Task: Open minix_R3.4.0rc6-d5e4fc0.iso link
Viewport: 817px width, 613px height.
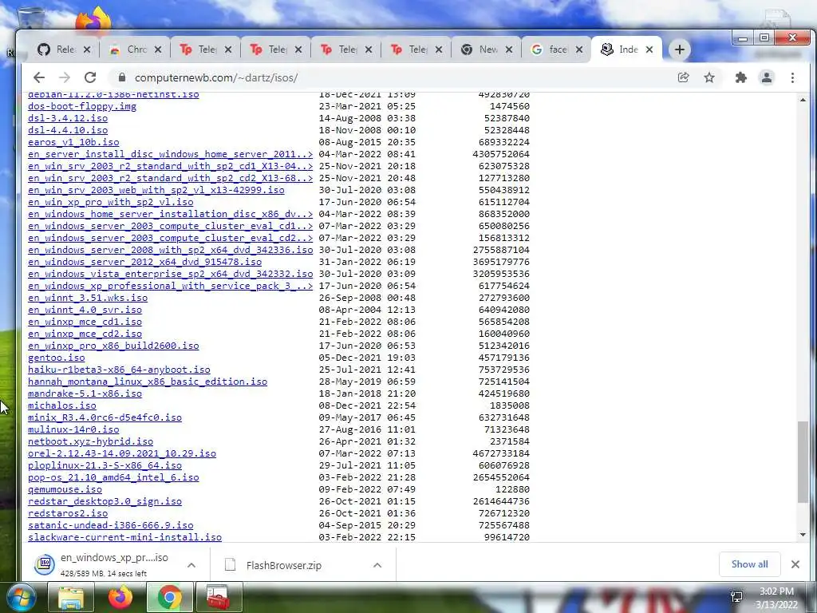Action: (x=105, y=417)
